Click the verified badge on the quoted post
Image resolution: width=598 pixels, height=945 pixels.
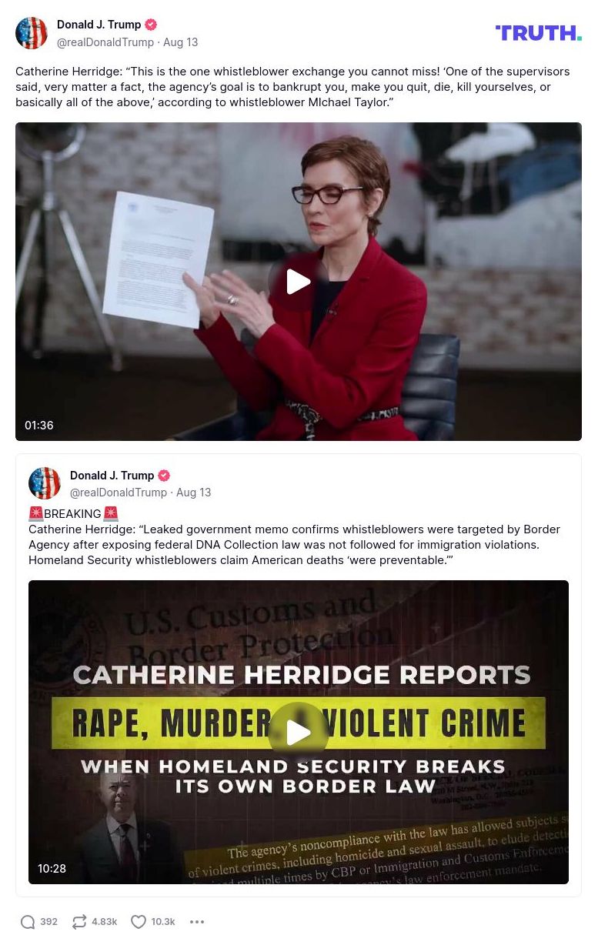click(164, 476)
